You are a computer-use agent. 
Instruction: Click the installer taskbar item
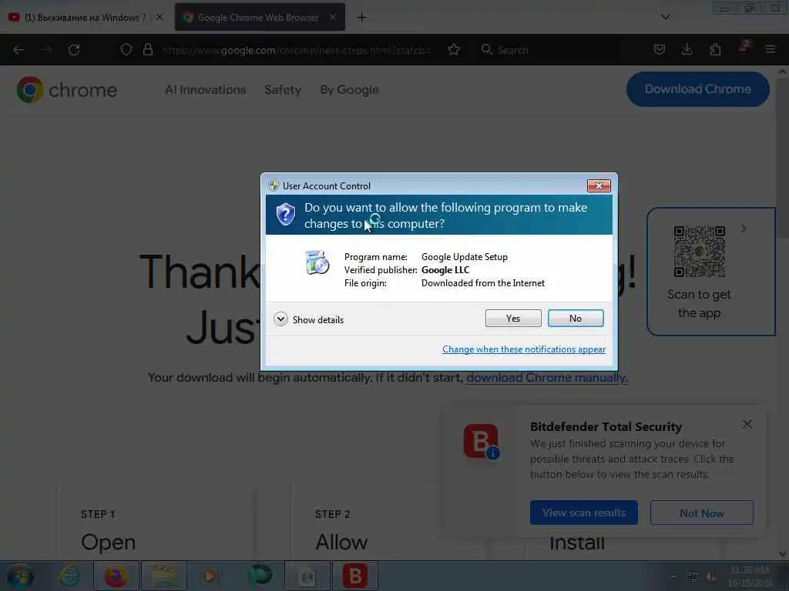(307, 576)
